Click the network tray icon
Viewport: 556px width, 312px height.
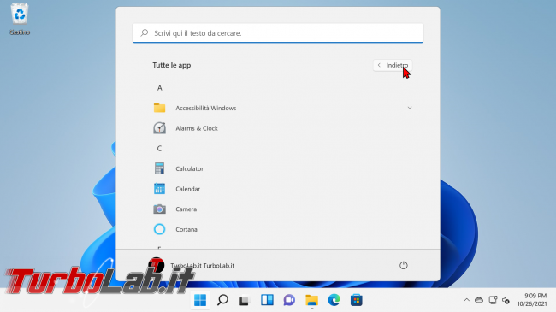click(493, 300)
